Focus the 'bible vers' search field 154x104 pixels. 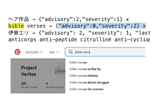coord(105,52)
